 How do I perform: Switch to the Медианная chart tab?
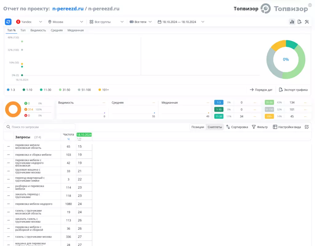pyautogui.click(x=76, y=30)
